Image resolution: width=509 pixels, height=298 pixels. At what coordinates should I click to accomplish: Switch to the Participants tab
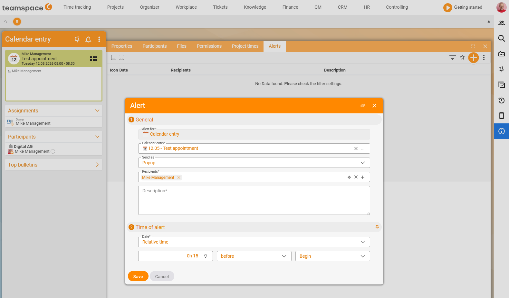coord(155,46)
